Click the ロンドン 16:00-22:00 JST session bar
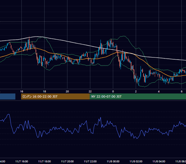 [55, 96]
